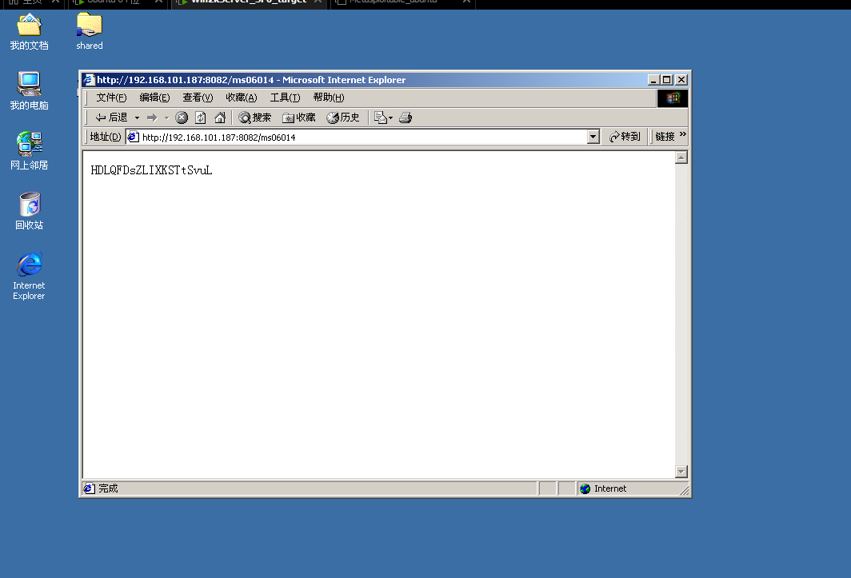851x578 pixels.
Task: Select the 我的电脑 desktop icon
Action: click(30, 91)
